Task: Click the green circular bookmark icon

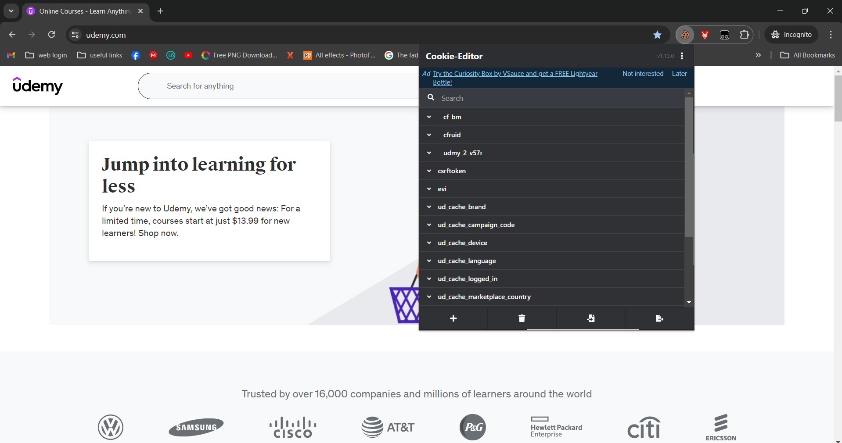Action: click(x=171, y=55)
